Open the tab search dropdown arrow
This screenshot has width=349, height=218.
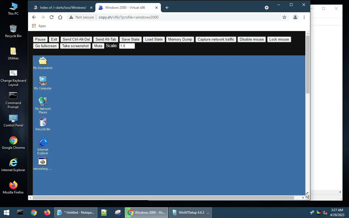(267, 8)
